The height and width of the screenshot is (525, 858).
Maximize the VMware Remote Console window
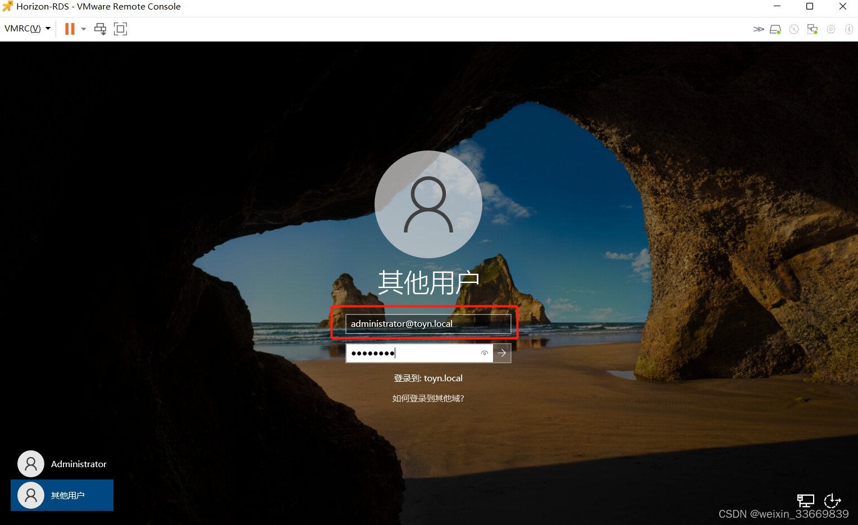click(810, 7)
